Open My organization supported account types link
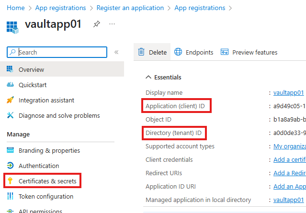The image size is (306, 213). tap(290, 146)
